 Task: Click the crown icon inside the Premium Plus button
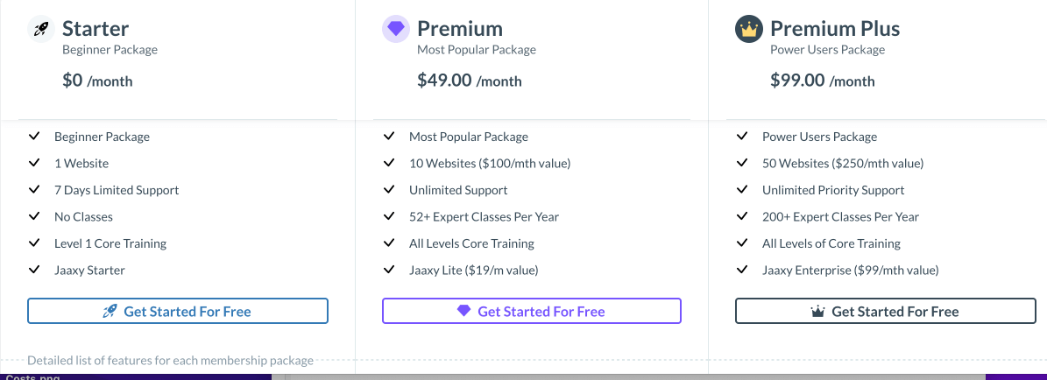(818, 311)
